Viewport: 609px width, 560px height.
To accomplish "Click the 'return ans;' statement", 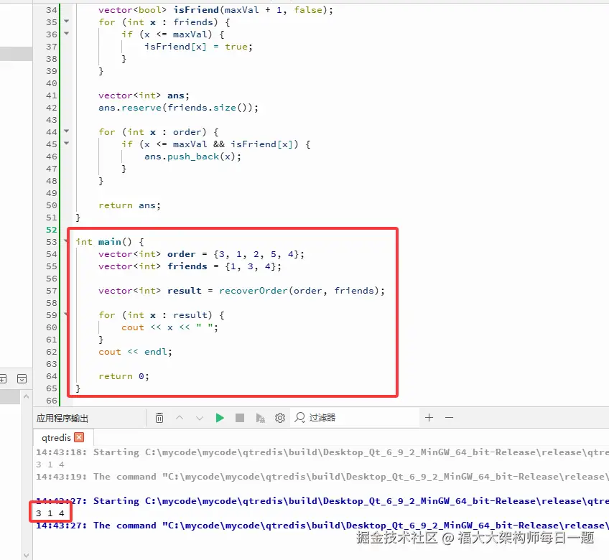I will 129,205.
